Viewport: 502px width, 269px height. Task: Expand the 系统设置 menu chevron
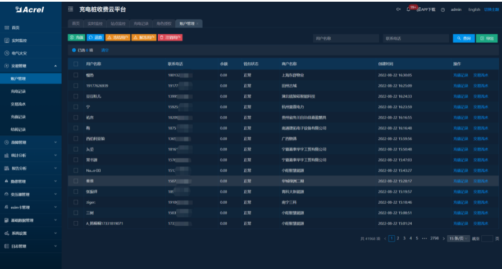click(56, 234)
